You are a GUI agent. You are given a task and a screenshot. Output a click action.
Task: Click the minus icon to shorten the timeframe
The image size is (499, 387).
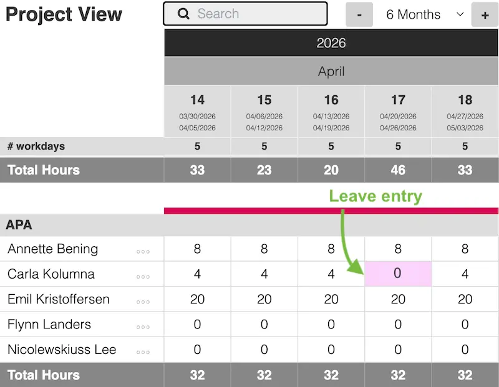click(x=359, y=14)
